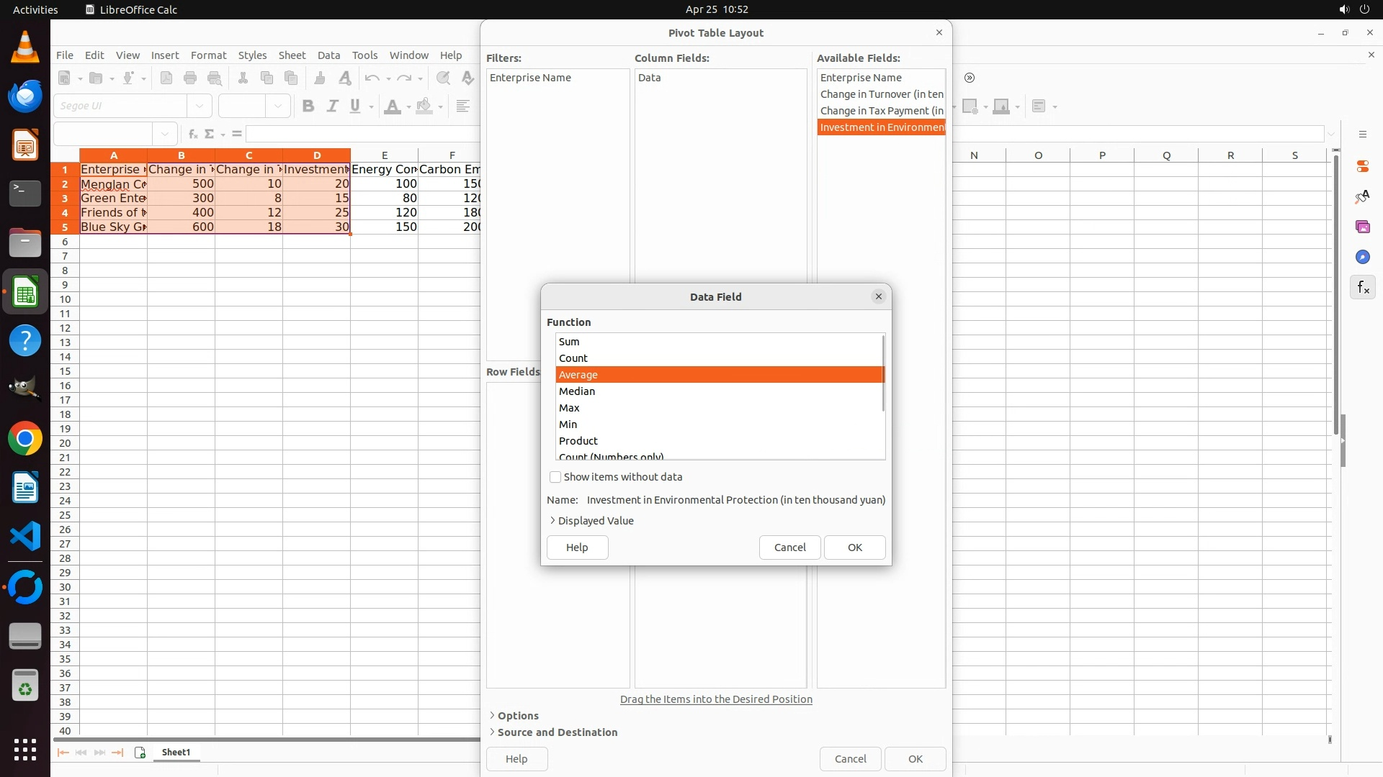Click Cancel in Pivot Table Layout dialog

[x=850, y=759]
